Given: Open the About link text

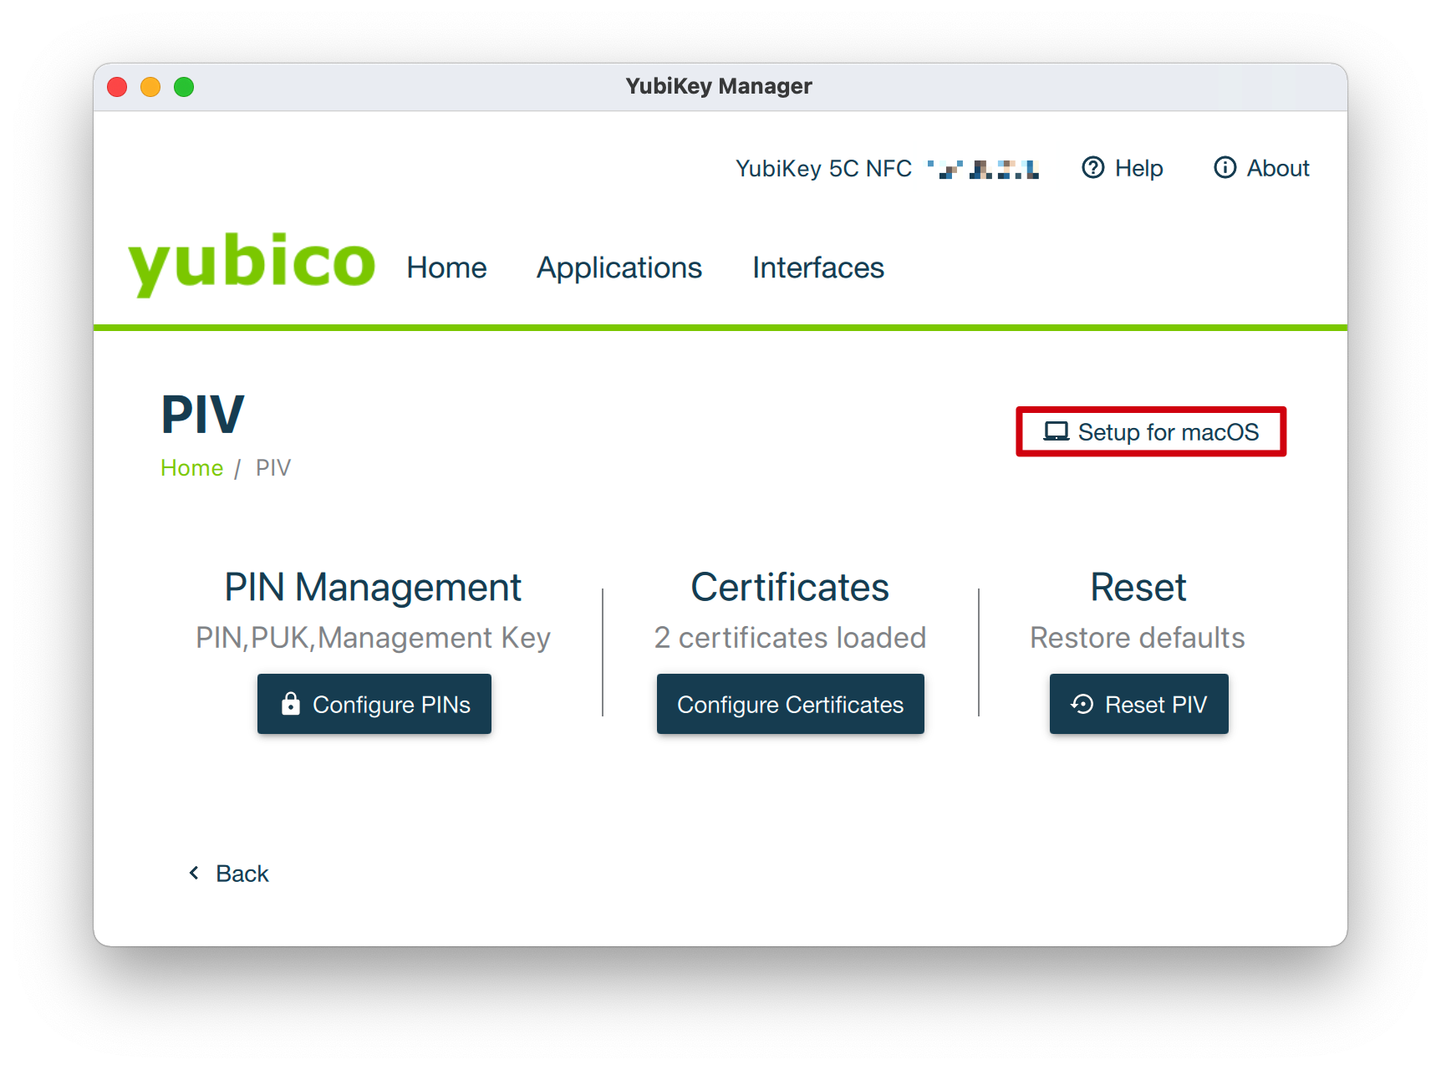Looking at the screenshot, I should coord(1278,168).
